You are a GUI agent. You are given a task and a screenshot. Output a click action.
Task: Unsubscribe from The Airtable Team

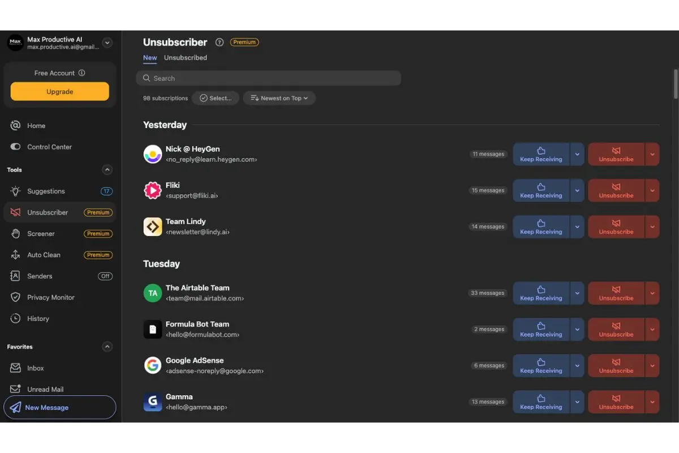[616, 293]
